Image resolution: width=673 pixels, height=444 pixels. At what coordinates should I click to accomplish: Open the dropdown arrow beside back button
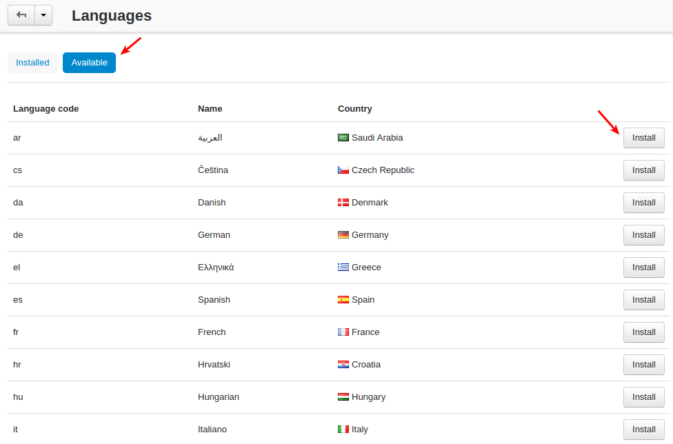pyautogui.click(x=43, y=15)
